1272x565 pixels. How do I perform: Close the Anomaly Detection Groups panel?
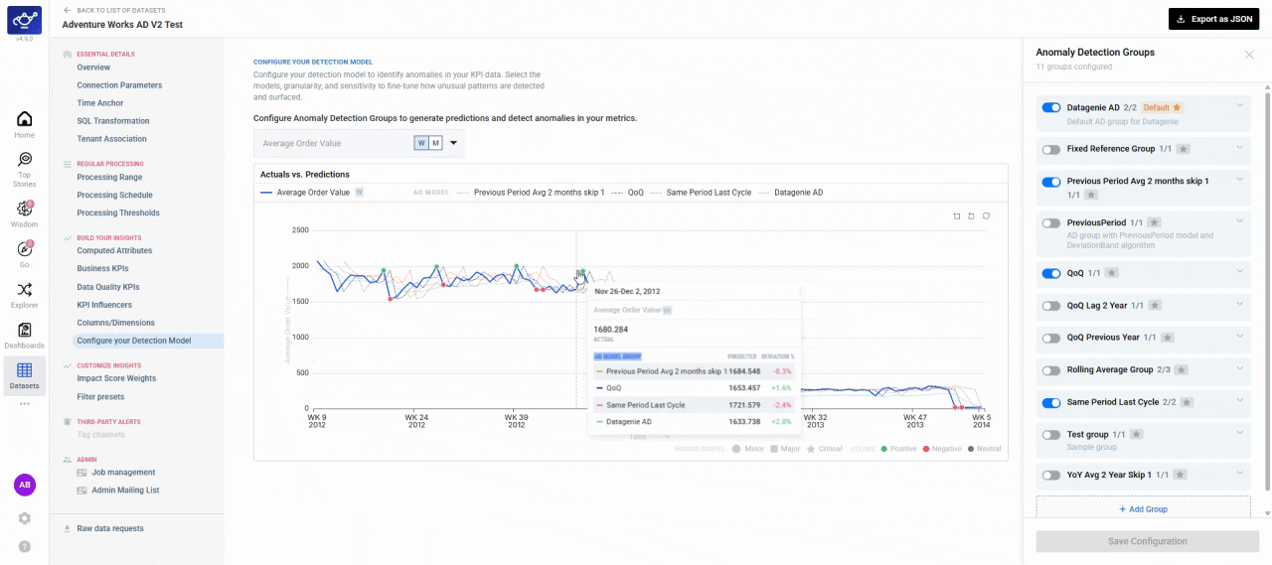pyautogui.click(x=1249, y=55)
